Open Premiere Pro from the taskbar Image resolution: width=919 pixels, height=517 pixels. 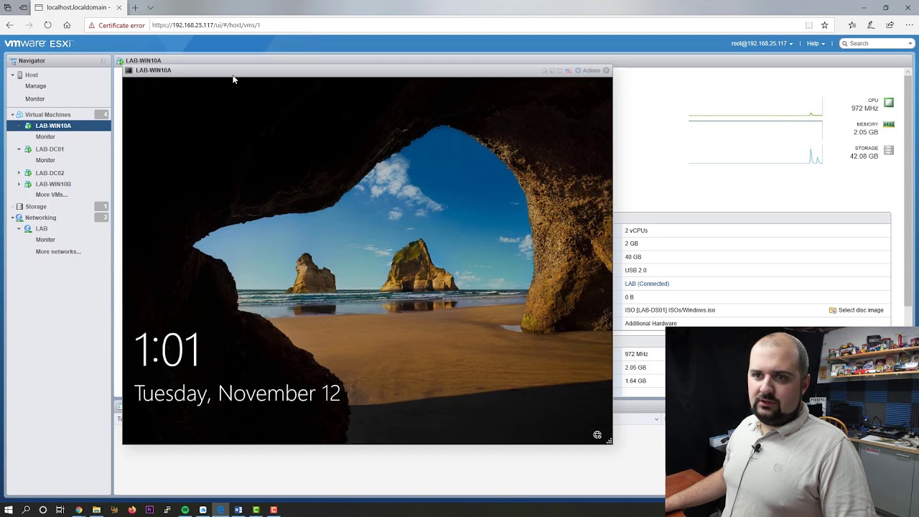[x=149, y=510]
